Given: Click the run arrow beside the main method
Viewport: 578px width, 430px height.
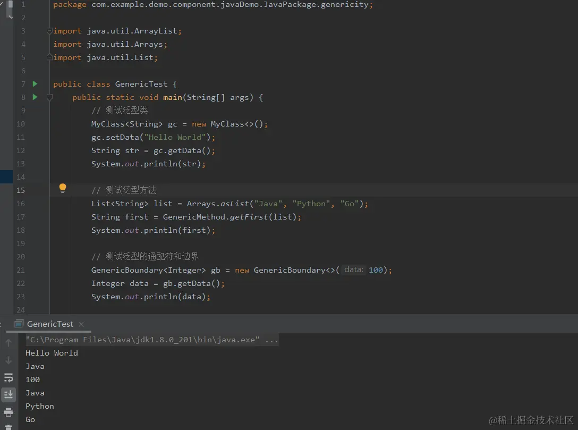Looking at the screenshot, I should point(35,97).
